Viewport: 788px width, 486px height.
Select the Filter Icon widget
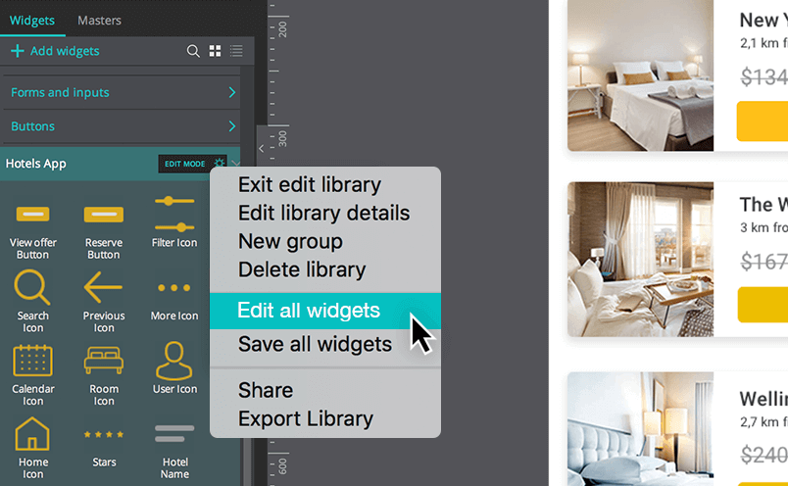(174, 221)
